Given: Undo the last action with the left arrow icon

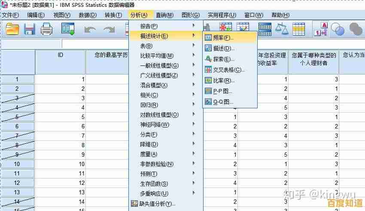Looking at the screenshot, I should point(90,30).
